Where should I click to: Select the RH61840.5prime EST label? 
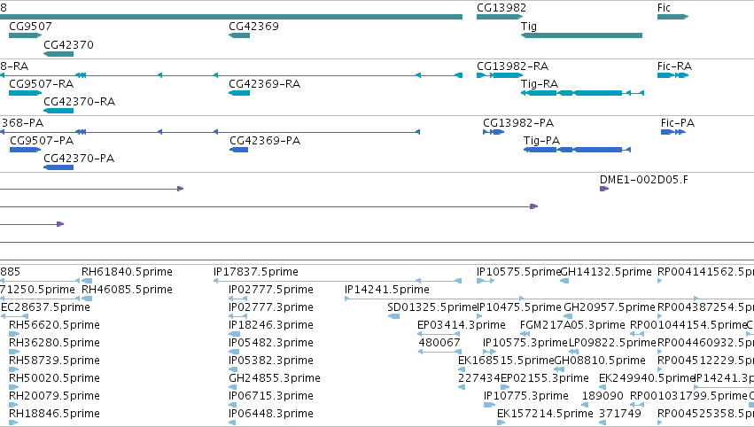(x=127, y=272)
